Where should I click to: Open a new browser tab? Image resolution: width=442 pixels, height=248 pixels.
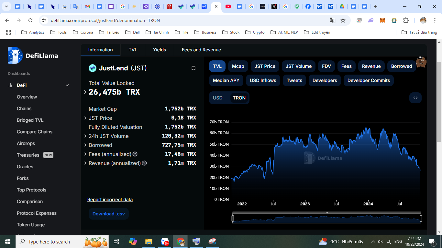tap(375, 6)
